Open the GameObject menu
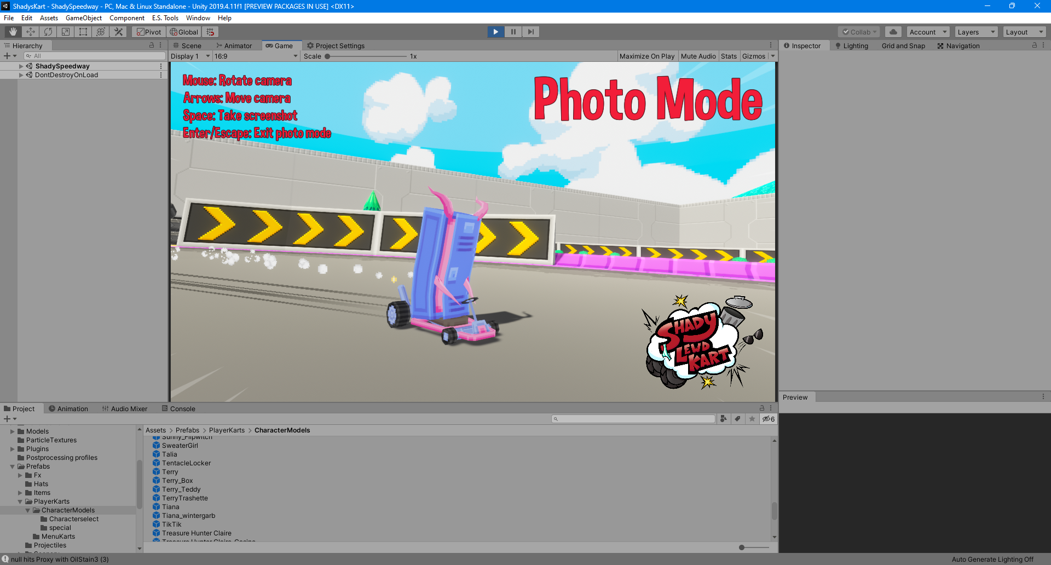 click(x=84, y=18)
